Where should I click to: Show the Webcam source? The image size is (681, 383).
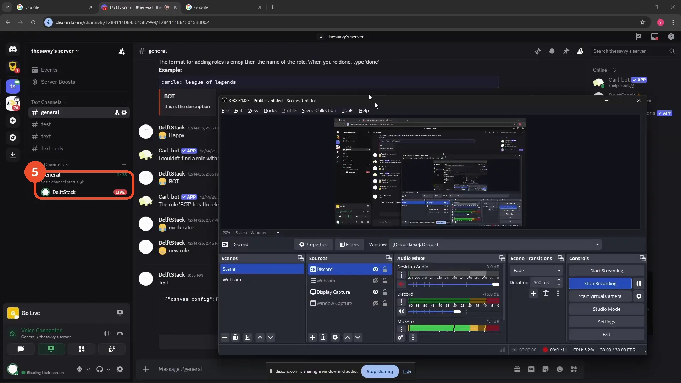coord(375,281)
